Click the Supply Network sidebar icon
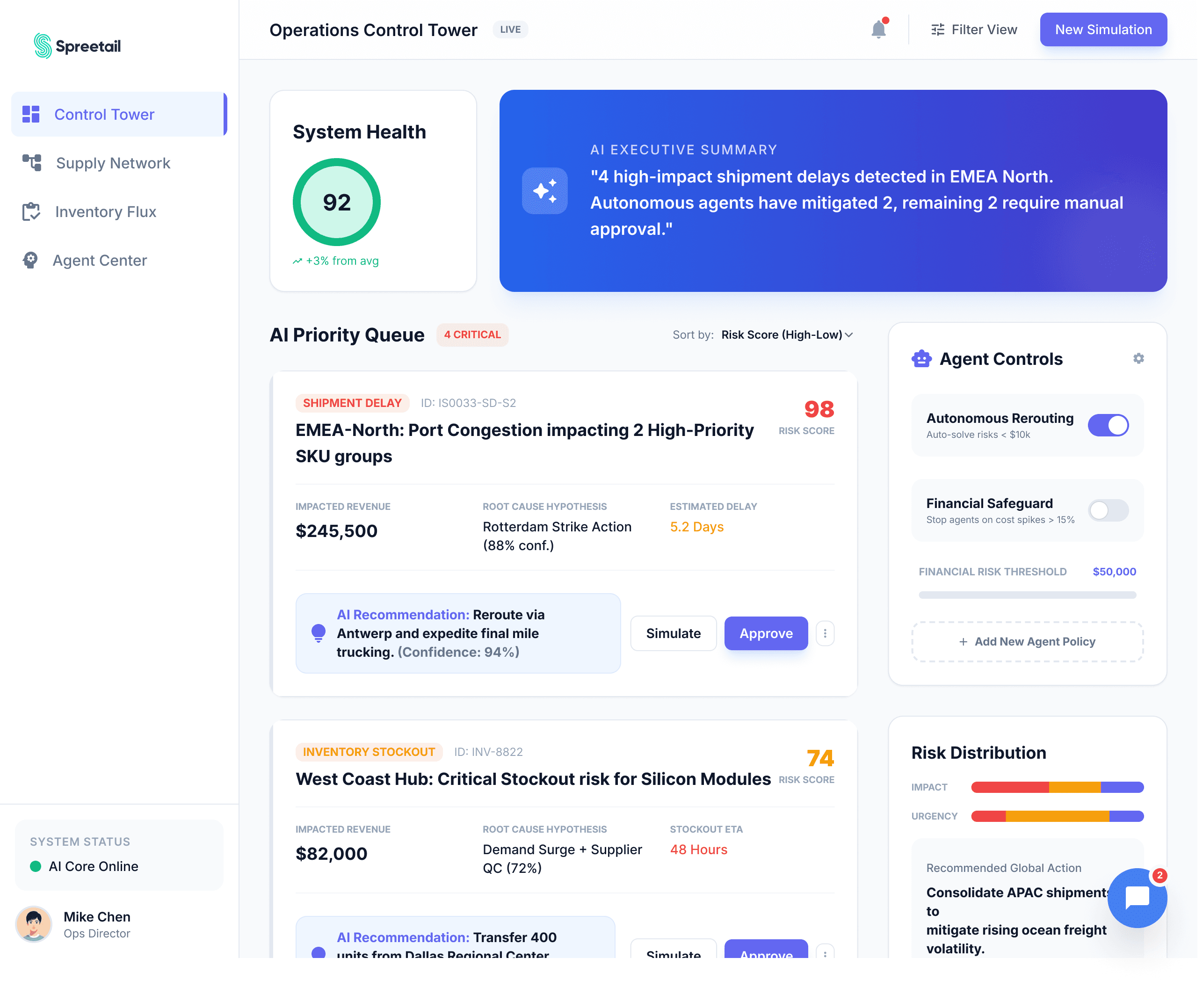Screen dimensions: 1203x987 coord(32,163)
